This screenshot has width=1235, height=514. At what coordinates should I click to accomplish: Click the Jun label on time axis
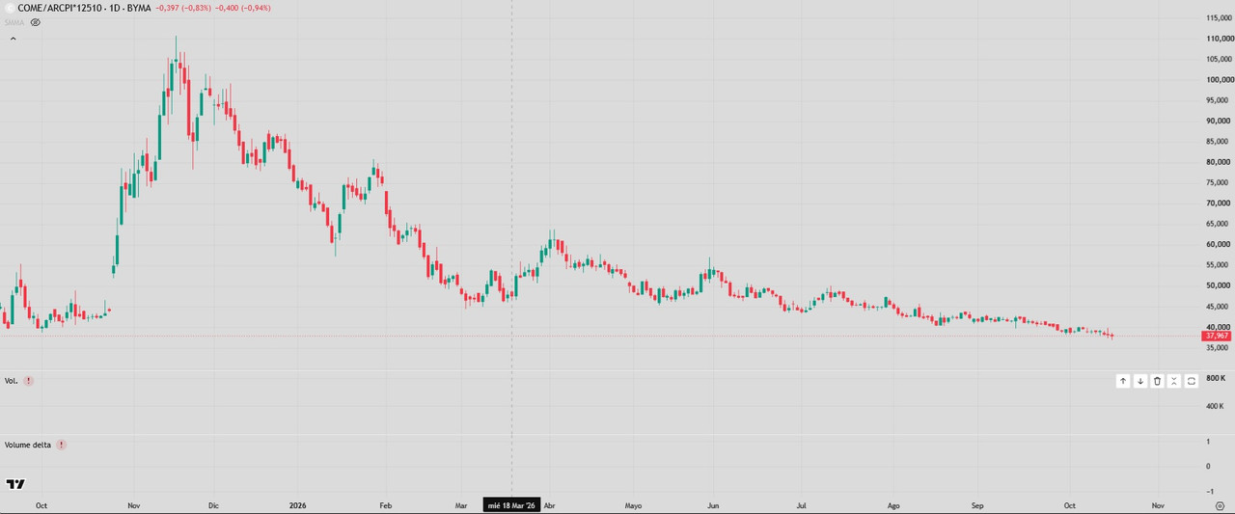714,504
